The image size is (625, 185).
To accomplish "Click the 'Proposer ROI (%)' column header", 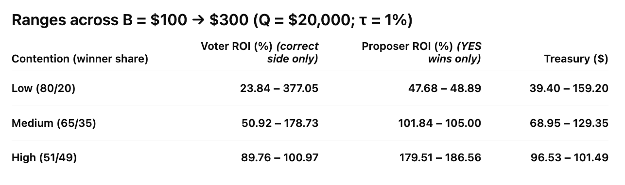I will coord(407,46).
